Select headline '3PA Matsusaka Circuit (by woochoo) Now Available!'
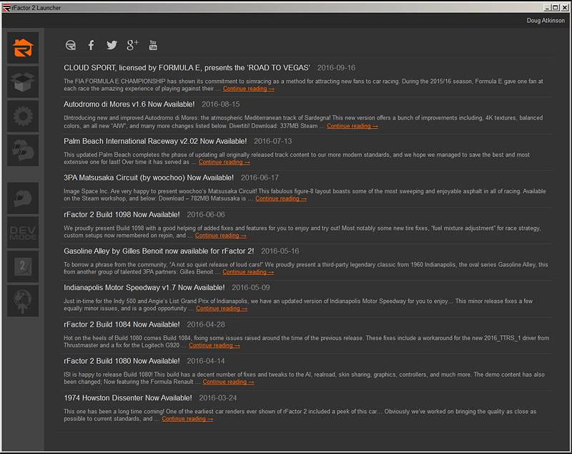The width and height of the screenshot is (572, 454). pyautogui.click(x=149, y=178)
